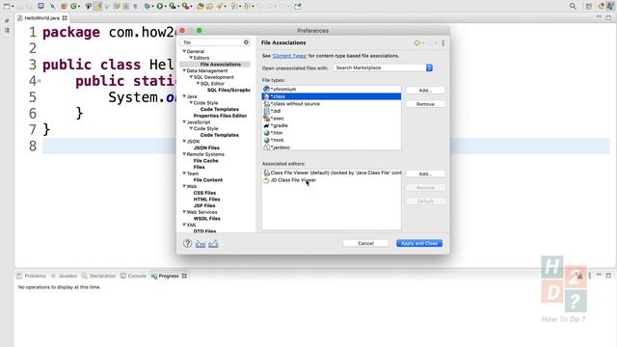Select WSDL Files tree item
617x347 pixels.
pyautogui.click(x=206, y=219)
